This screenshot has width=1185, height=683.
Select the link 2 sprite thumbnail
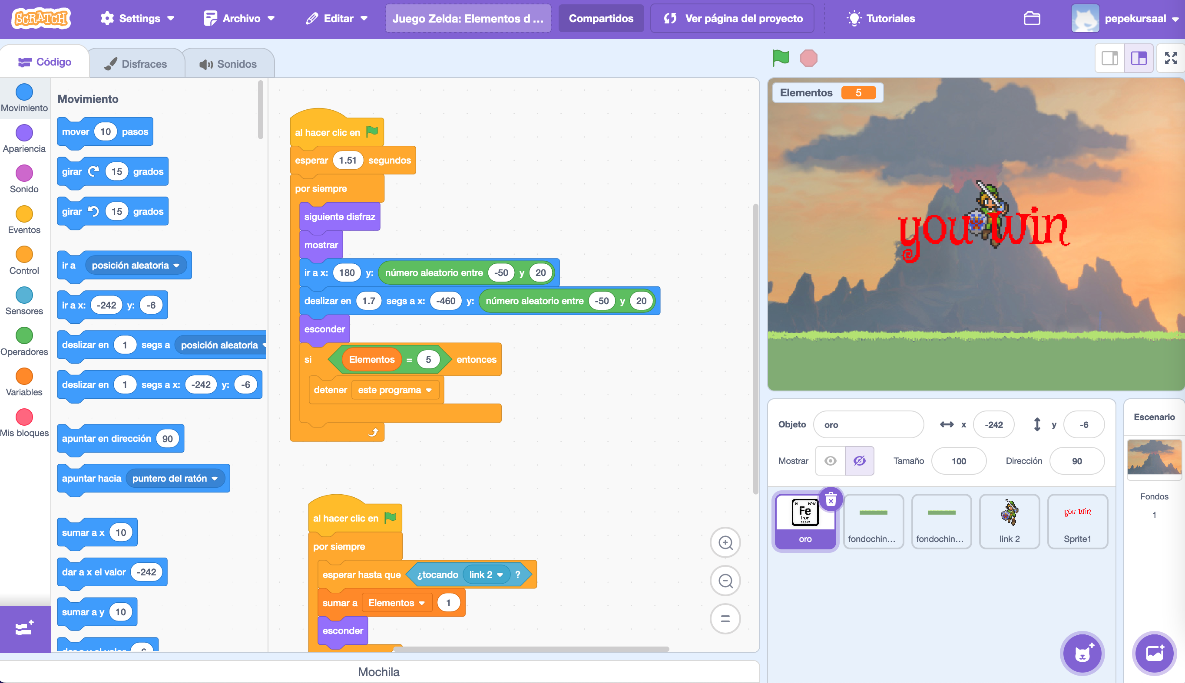(1010, 521)
